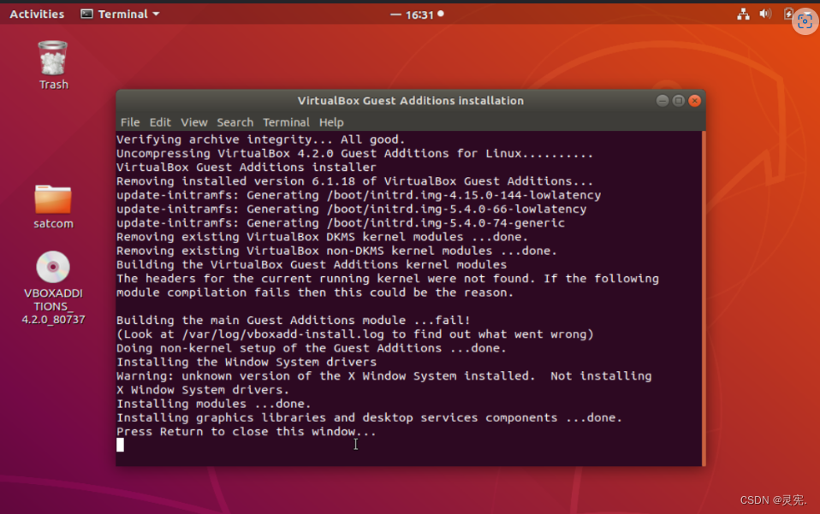Open the Terminal menu in menu bar
The height and width of the screenshot is (514, 820).
[286, 122]
